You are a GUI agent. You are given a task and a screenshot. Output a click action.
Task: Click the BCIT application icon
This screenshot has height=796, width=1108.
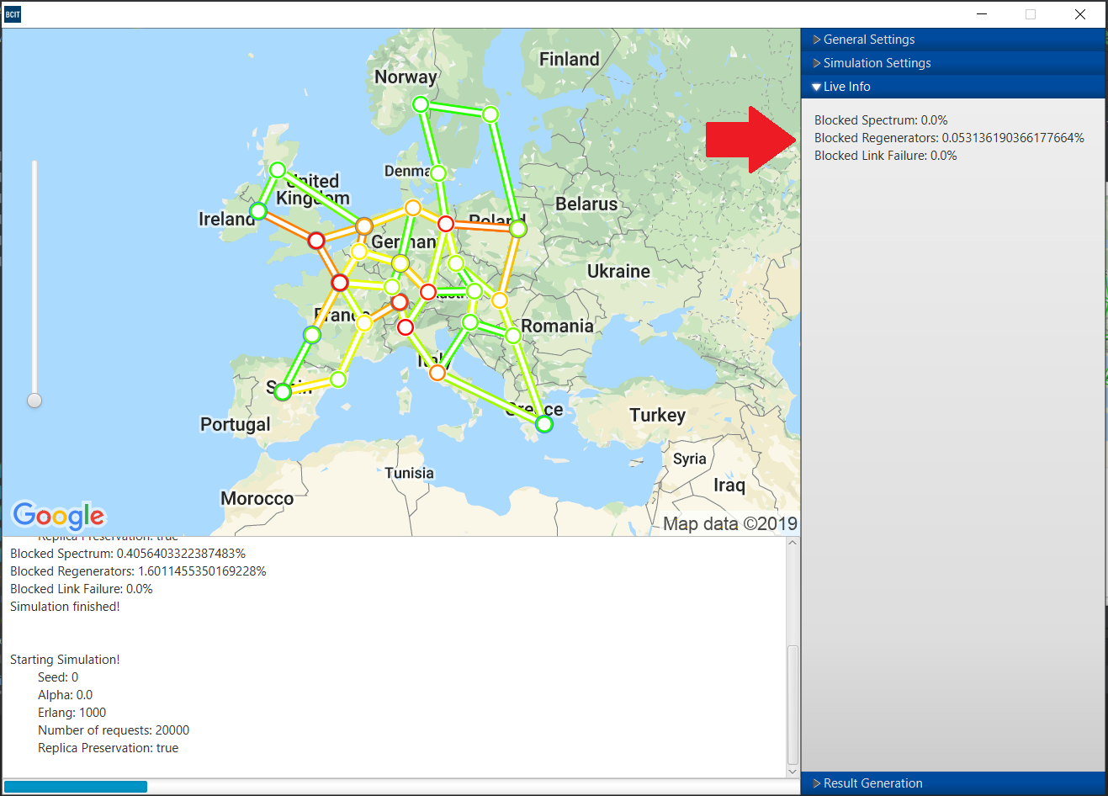click(13, 14)
